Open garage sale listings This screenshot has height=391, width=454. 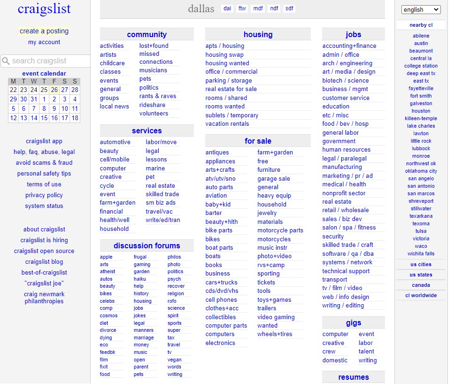click(x=274, y=178)
